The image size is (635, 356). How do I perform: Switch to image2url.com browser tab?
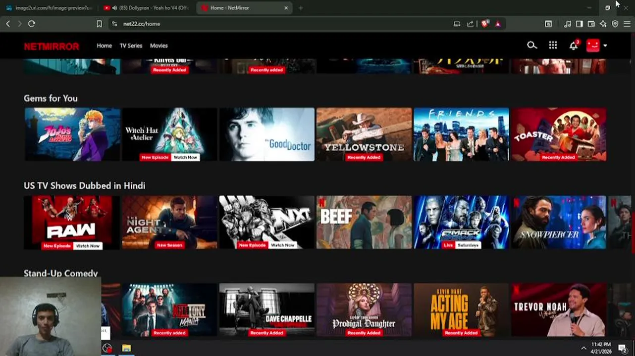[x=49, y=8]
